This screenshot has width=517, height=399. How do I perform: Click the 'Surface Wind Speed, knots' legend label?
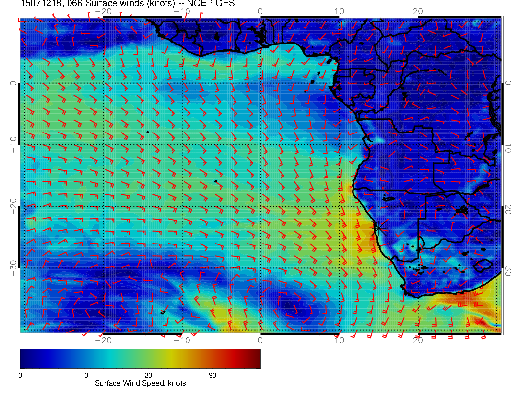coord(140,383)
